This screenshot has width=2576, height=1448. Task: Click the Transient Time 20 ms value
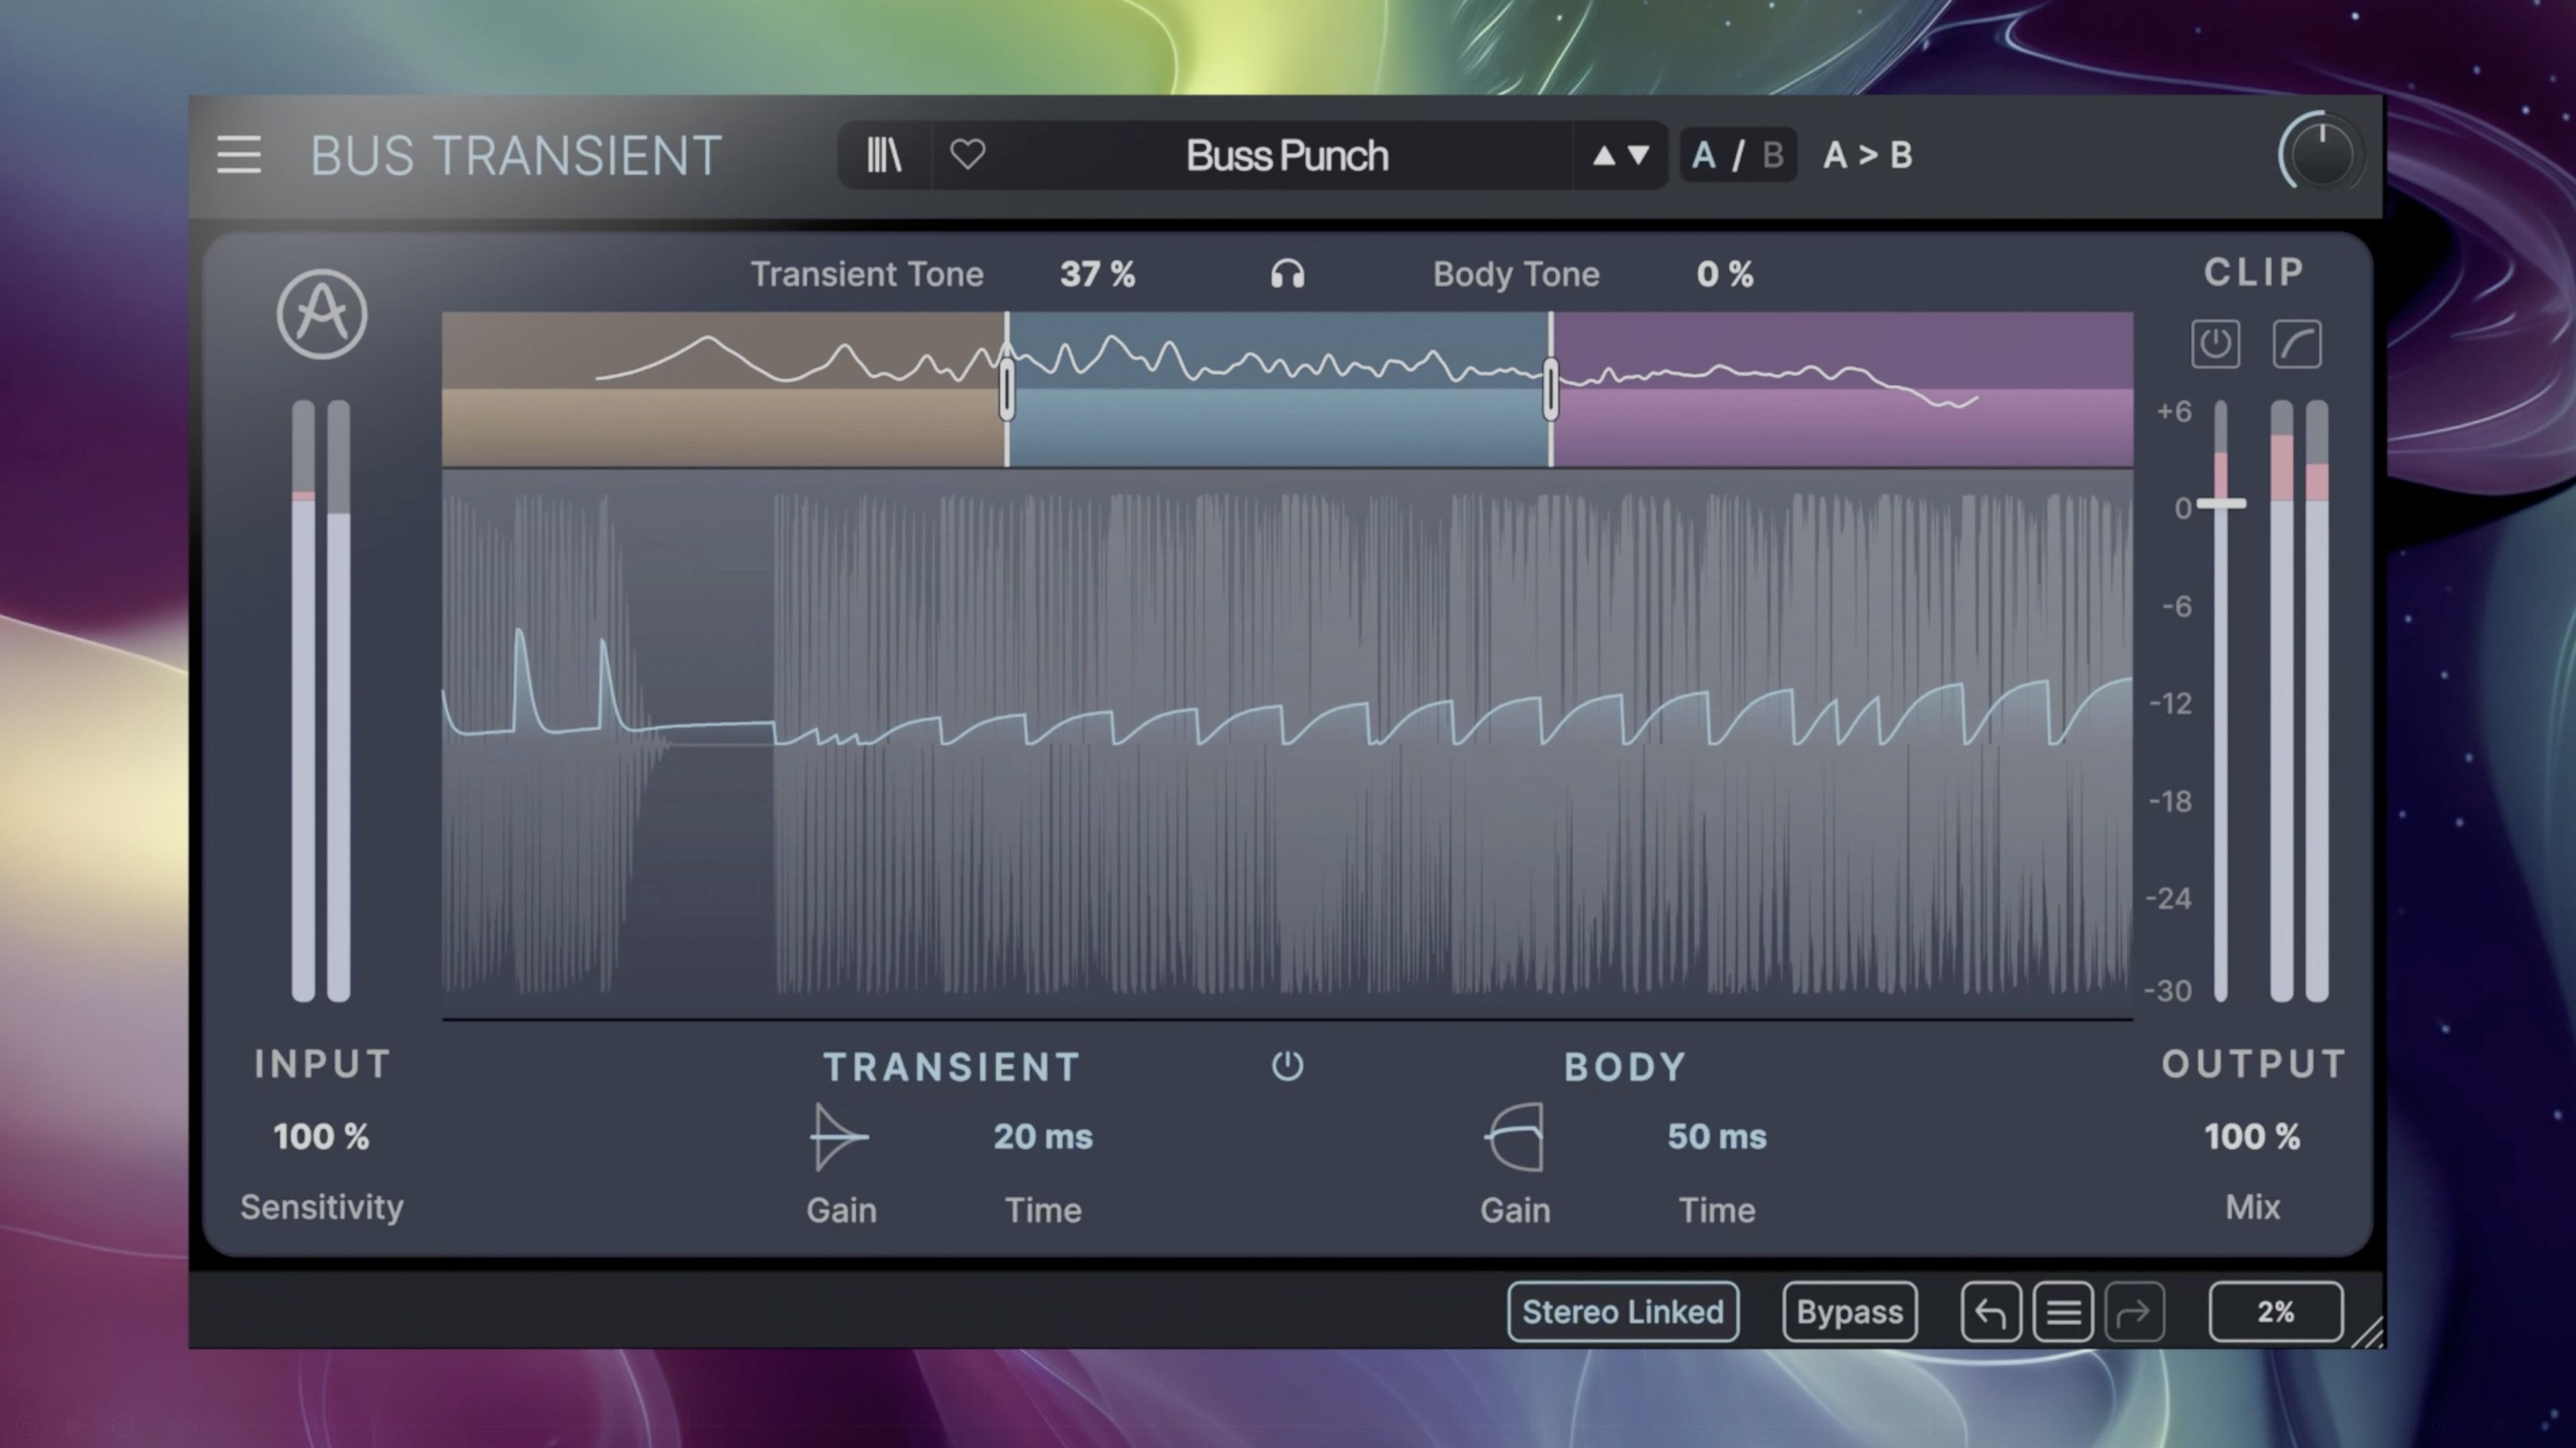tap(1042, 1137)
